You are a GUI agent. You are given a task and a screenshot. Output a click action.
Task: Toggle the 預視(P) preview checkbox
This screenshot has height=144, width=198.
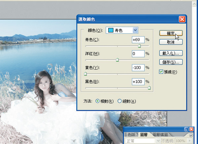(x=161, y=72)
